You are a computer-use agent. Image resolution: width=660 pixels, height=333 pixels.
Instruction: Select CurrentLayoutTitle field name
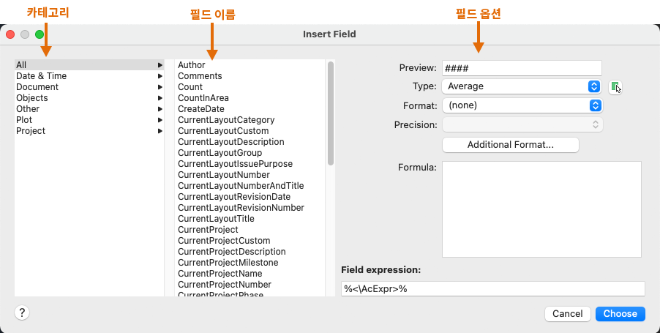[216, 219]
